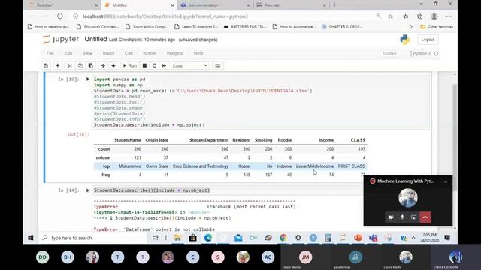This screenshot has height=270, width=481.
Task: Hang up with the red call button
Action: (425, 217)
